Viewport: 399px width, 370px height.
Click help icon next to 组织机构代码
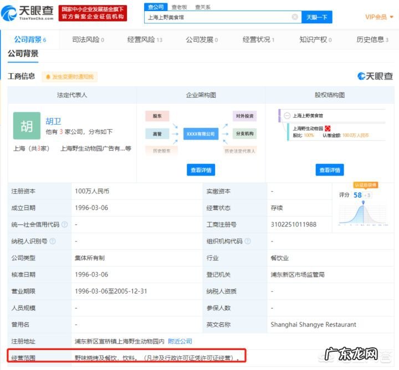(x=248, y=241)
